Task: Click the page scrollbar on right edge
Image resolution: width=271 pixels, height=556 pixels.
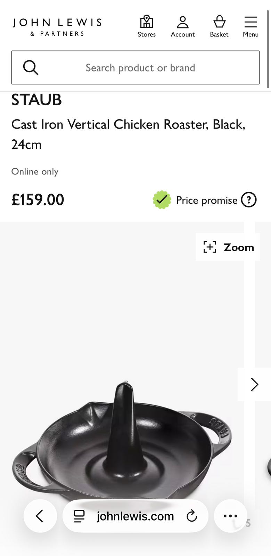Action: tap(268, 49)
